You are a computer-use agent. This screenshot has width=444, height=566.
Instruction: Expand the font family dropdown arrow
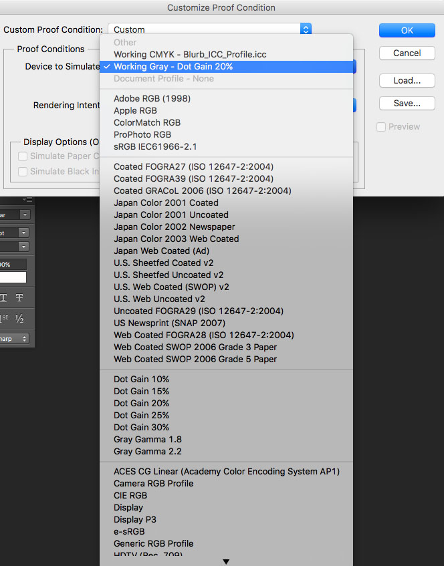pos(24,215)
